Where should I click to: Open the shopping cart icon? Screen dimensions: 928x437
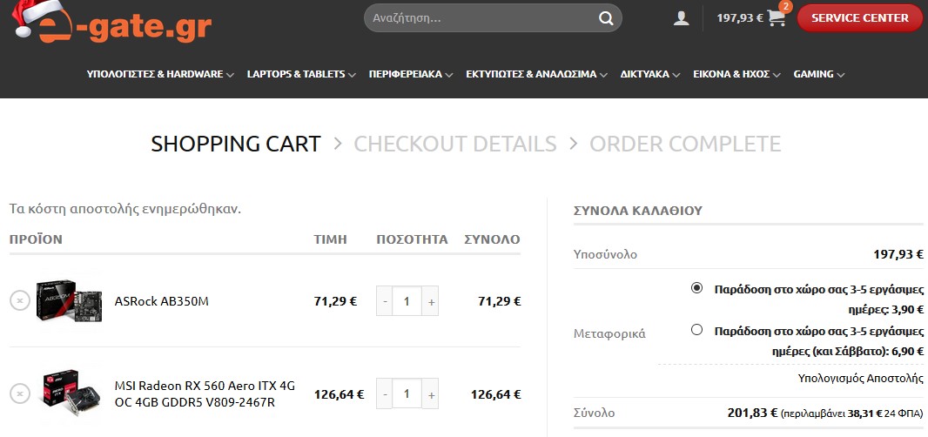click(x=776, y=18)
